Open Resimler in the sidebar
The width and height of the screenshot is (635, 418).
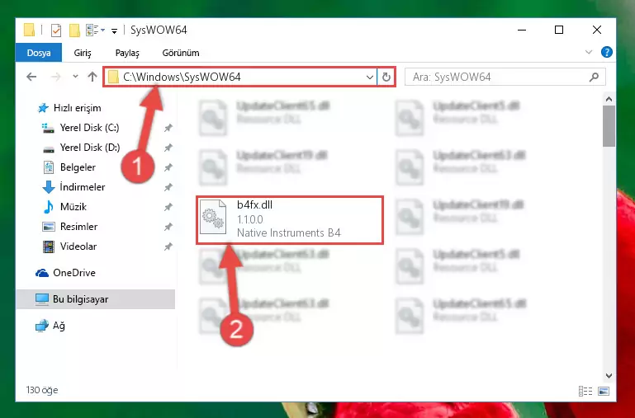(x=78, y=227)
